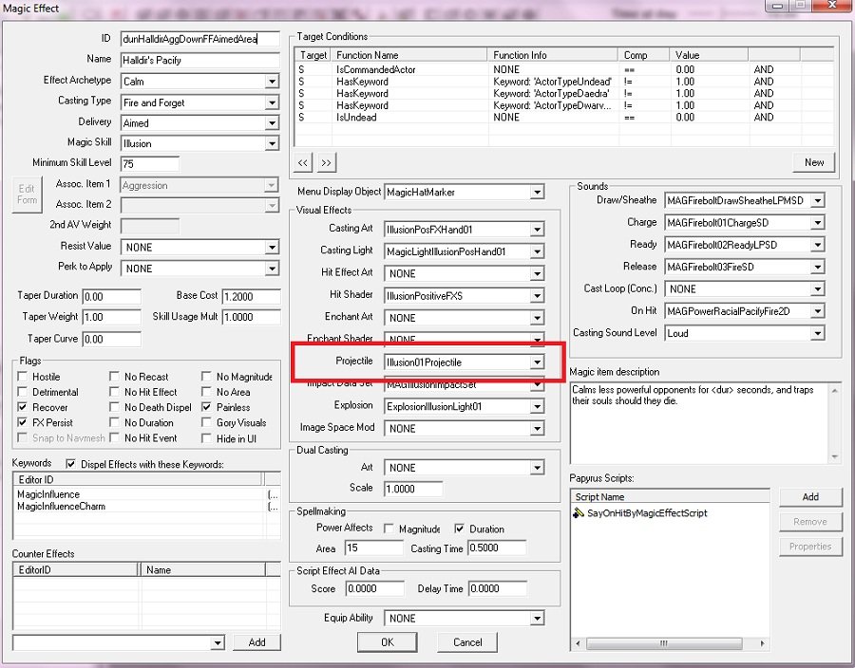Open the Draw/Sheathe sound dropdown
Viewport: 855px width, 668px height.
[x=817, y=201]
